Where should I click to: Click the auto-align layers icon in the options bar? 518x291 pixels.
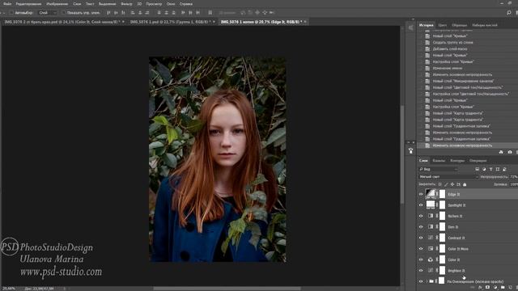(x=210, y=13)
